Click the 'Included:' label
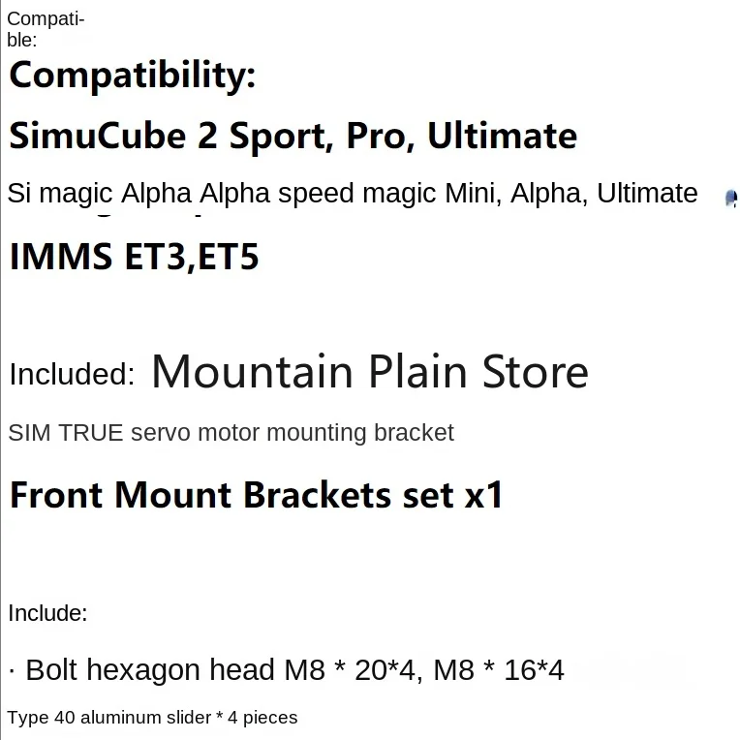The image size is (740, 740). [x=72, y=374]
